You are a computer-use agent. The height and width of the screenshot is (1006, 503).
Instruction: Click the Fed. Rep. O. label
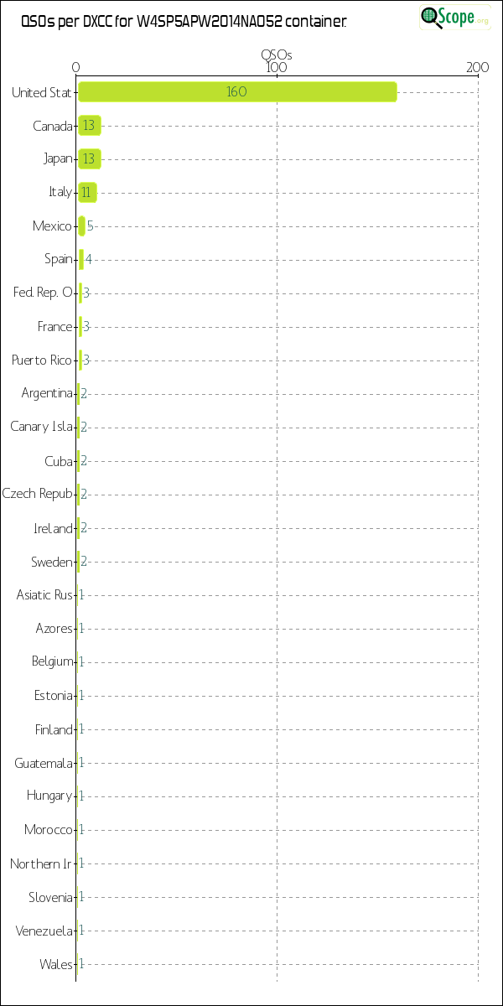tap(44, 293)
